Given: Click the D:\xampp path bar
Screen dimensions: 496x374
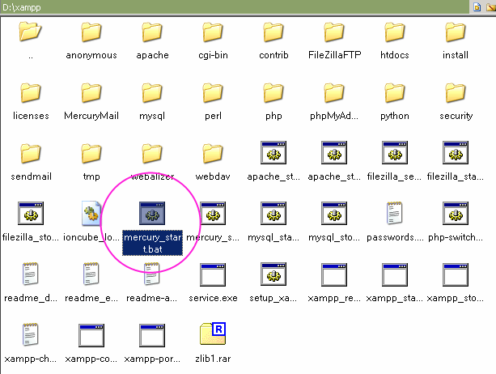Looking at the screenshot, I should [x=235, y=7].
